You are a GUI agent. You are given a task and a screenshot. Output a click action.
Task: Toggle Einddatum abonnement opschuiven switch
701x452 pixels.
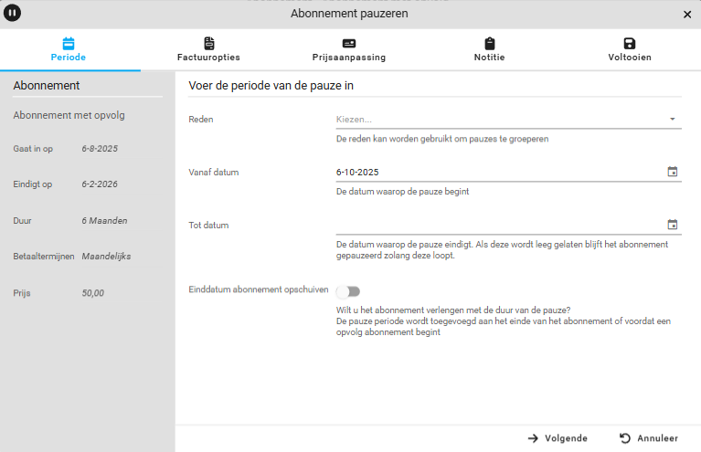point(348,291)
